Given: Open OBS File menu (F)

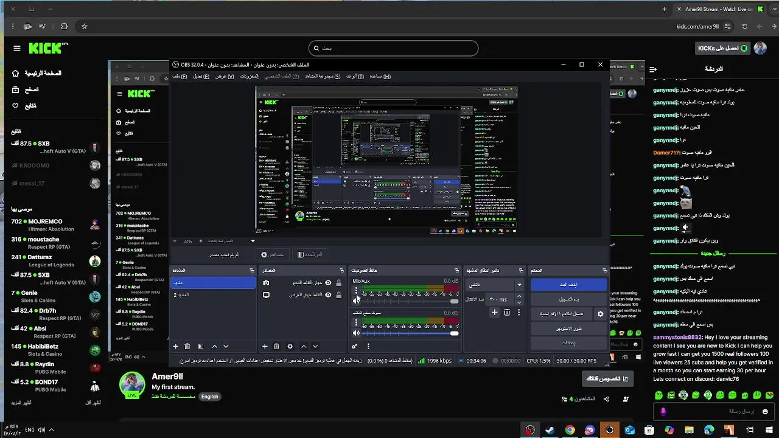Looking at the screenshot, I should click(180, 77).
